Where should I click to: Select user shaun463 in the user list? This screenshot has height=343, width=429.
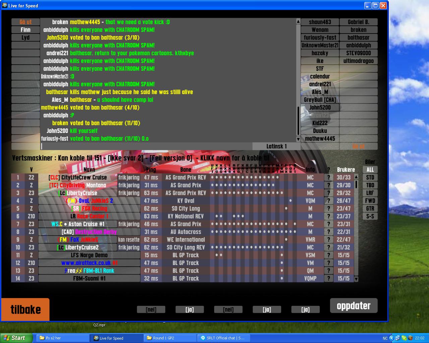[320, 22]
